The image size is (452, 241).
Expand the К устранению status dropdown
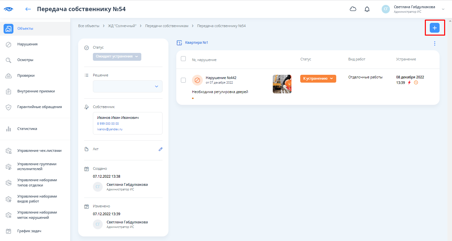tap(318, 79)
